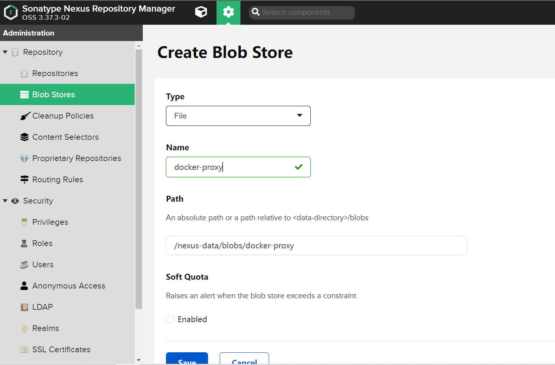Open Anonymous Access via its person icon

pos(24,286)
